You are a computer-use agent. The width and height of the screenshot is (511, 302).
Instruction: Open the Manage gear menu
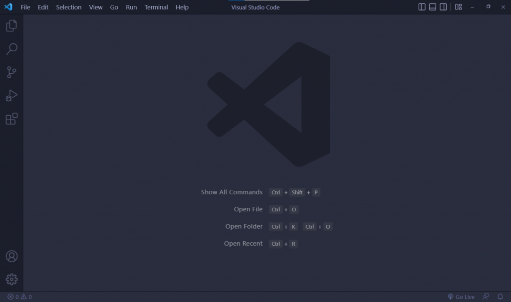tap(11, 280)
